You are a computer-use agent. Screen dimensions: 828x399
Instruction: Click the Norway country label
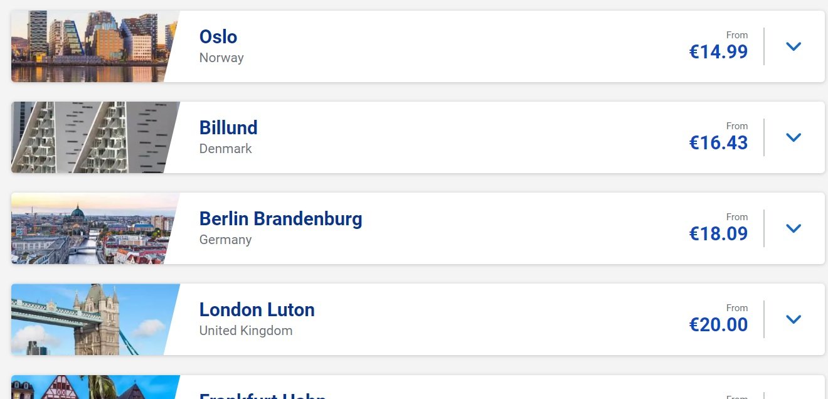coord(221,58)
